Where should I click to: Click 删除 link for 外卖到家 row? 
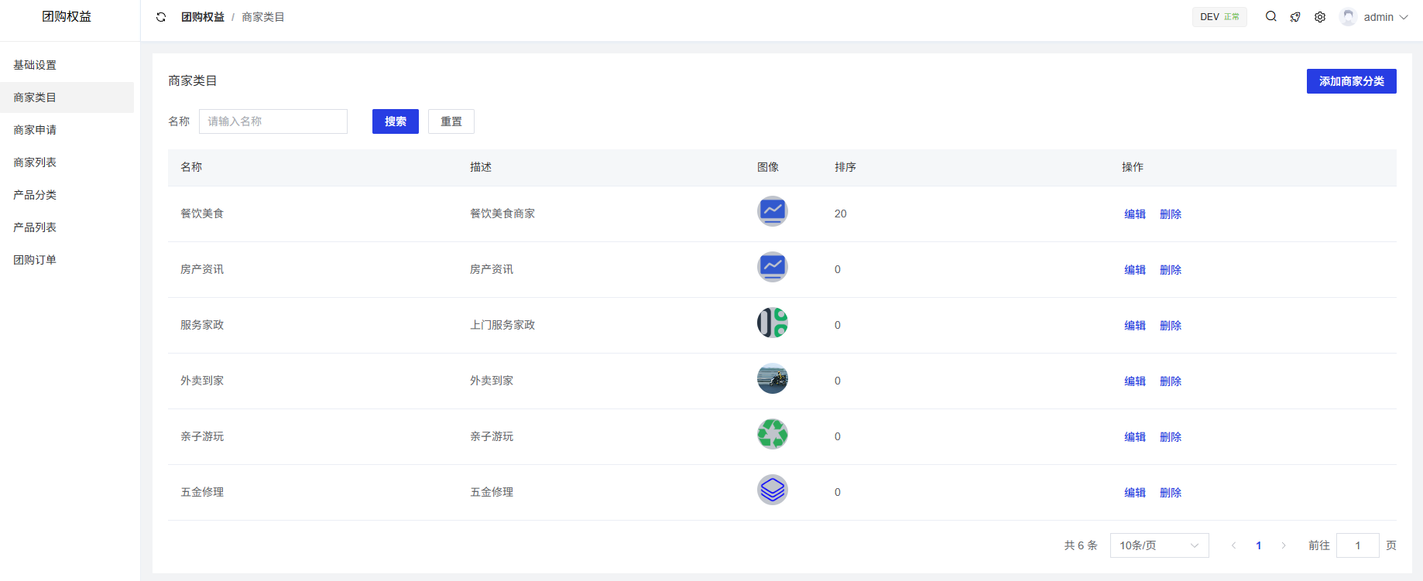pyautogui.click(x=1170, y=381)
